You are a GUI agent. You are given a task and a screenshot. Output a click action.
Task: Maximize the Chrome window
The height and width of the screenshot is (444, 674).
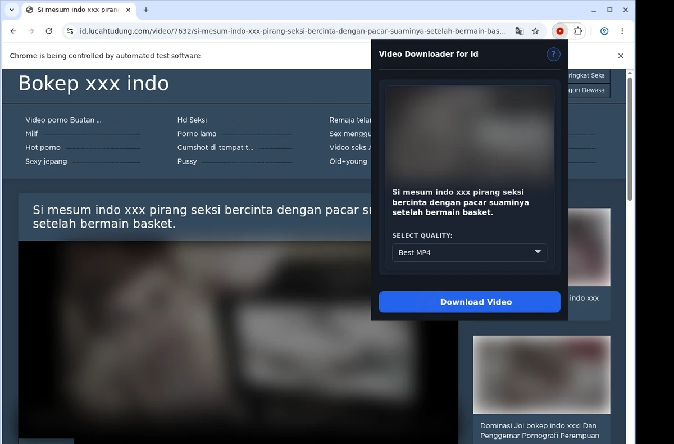(610, 10)
